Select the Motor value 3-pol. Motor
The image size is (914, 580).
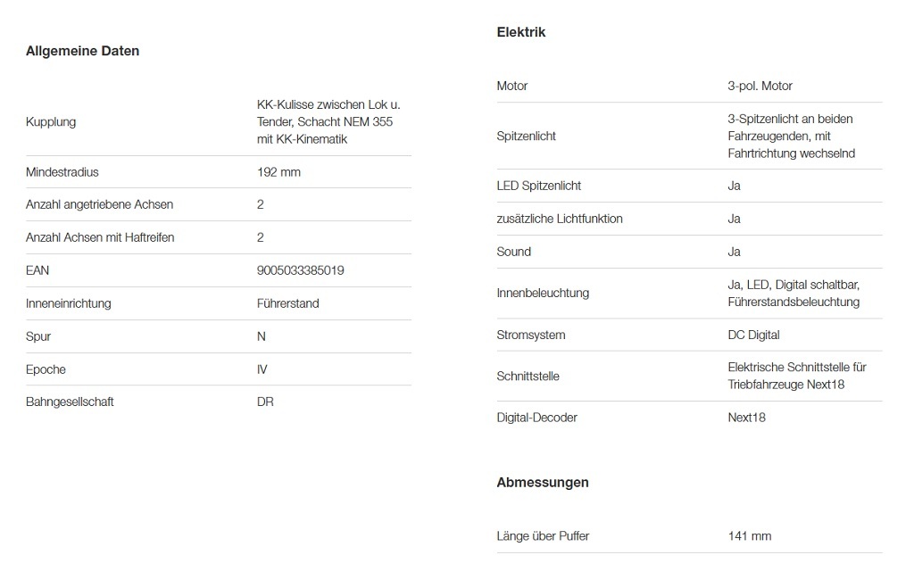[x=760, y=86]
